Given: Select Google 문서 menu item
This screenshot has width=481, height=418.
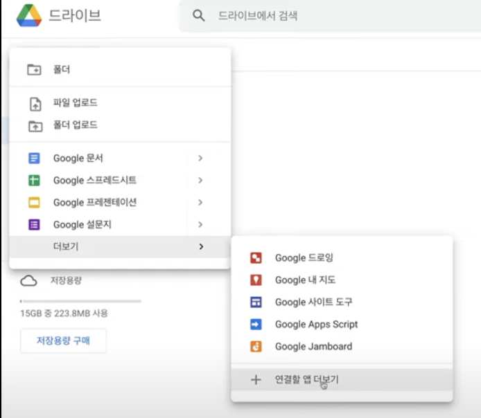Looking at the screenshot, I should (x=120, y=158).
